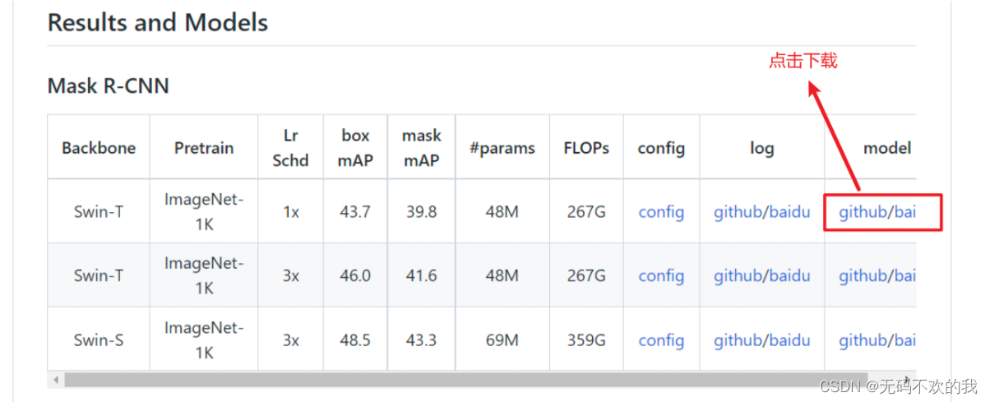Image resolution: width=990 pixels, height=402 pixels.
Task: Open baidu log link for Swin-T 3x
Action: point(789,275)
